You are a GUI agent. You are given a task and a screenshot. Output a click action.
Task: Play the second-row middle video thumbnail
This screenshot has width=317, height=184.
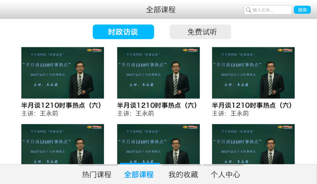coord(158,144)
